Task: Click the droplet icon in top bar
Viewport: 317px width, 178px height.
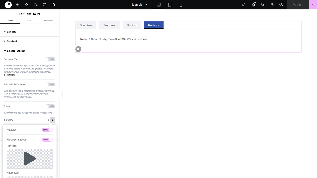Action: click(54, 5)
